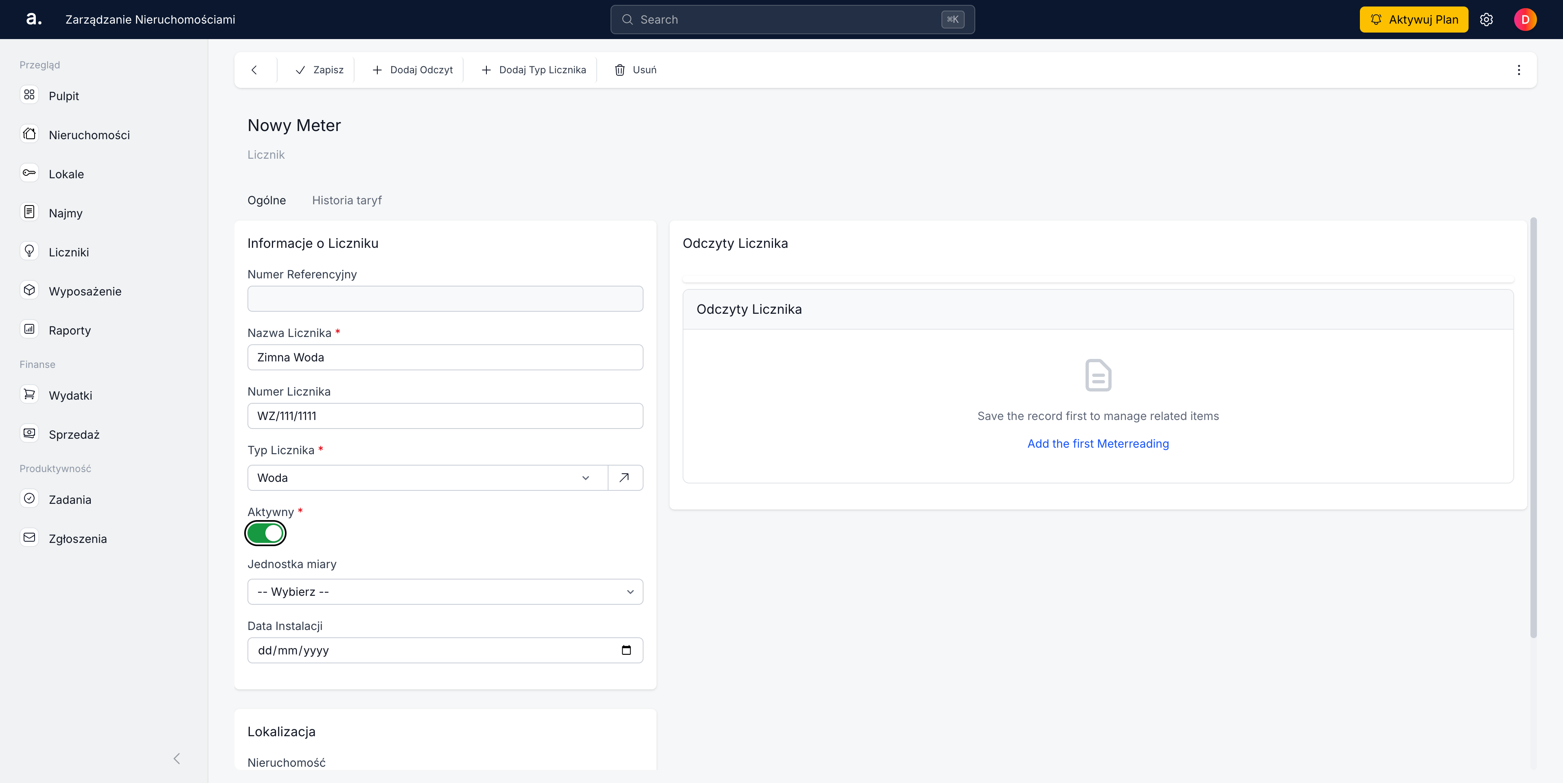Open user avatar D menu

[1525, 20]
